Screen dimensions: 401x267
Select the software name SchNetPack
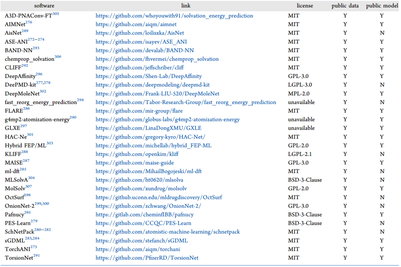(19, 232)
